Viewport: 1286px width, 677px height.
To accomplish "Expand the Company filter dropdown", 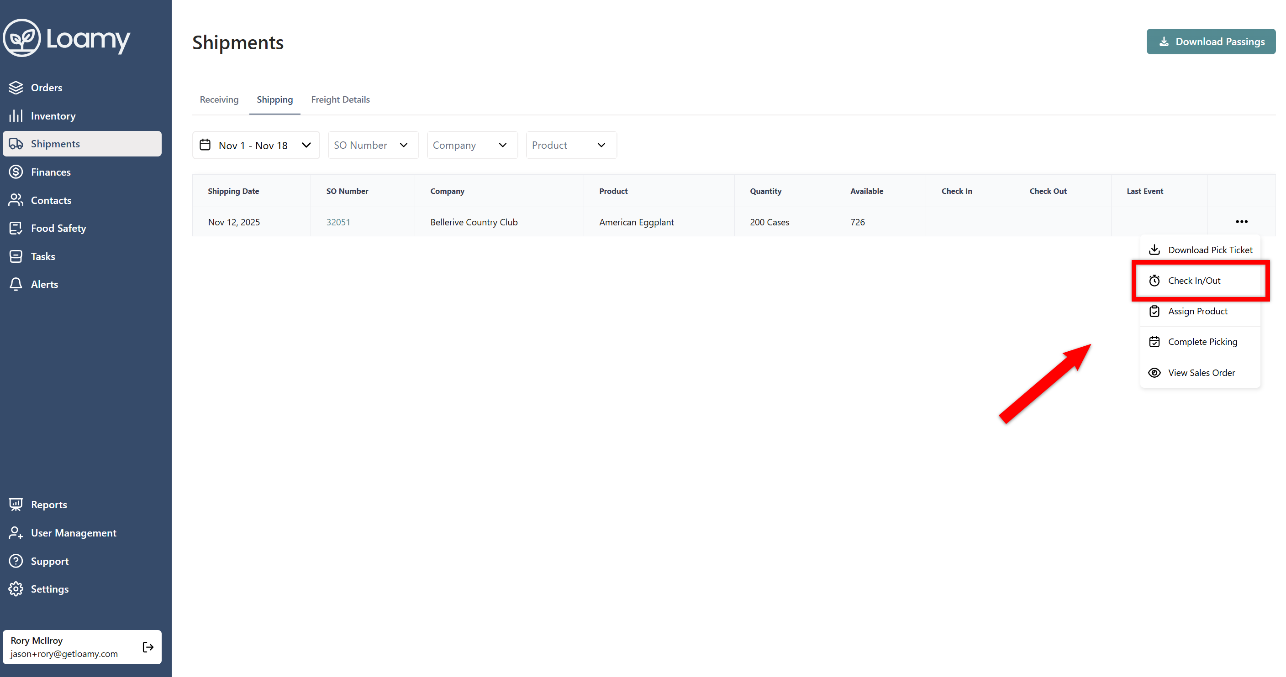I will click(x=471, y=145).
